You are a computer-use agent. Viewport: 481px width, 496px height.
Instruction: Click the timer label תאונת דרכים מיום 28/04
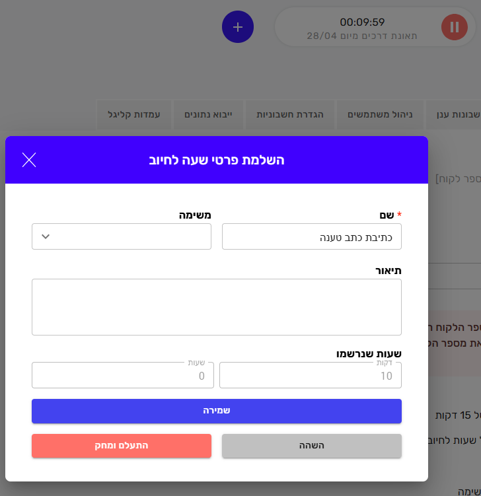click(362, 35)
